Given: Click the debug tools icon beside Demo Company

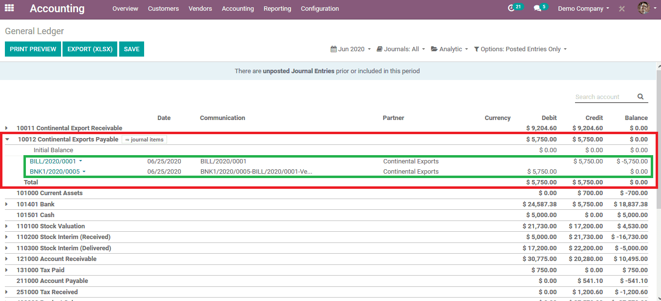Looking at the screenshot, I should pos(622,8).
